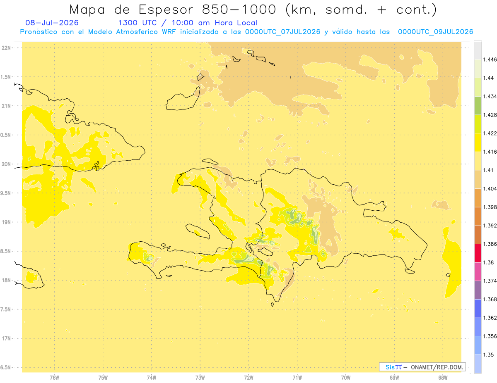Click the '19N' latitude label
Viewport: 497px width, 383px height.
pyautogui.click(x=7, y=222)
